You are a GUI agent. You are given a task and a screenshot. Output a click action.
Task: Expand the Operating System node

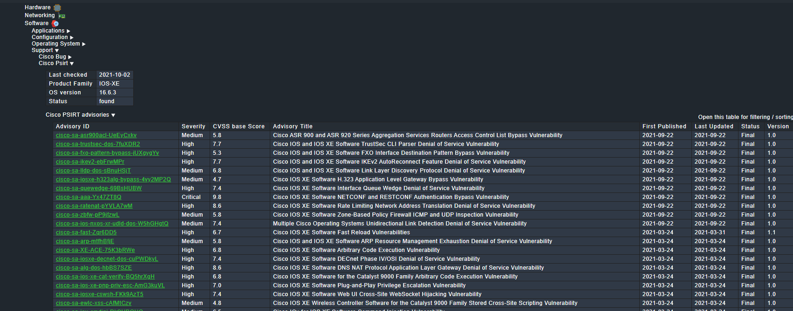pyautogui.click(x=84, y=44)
